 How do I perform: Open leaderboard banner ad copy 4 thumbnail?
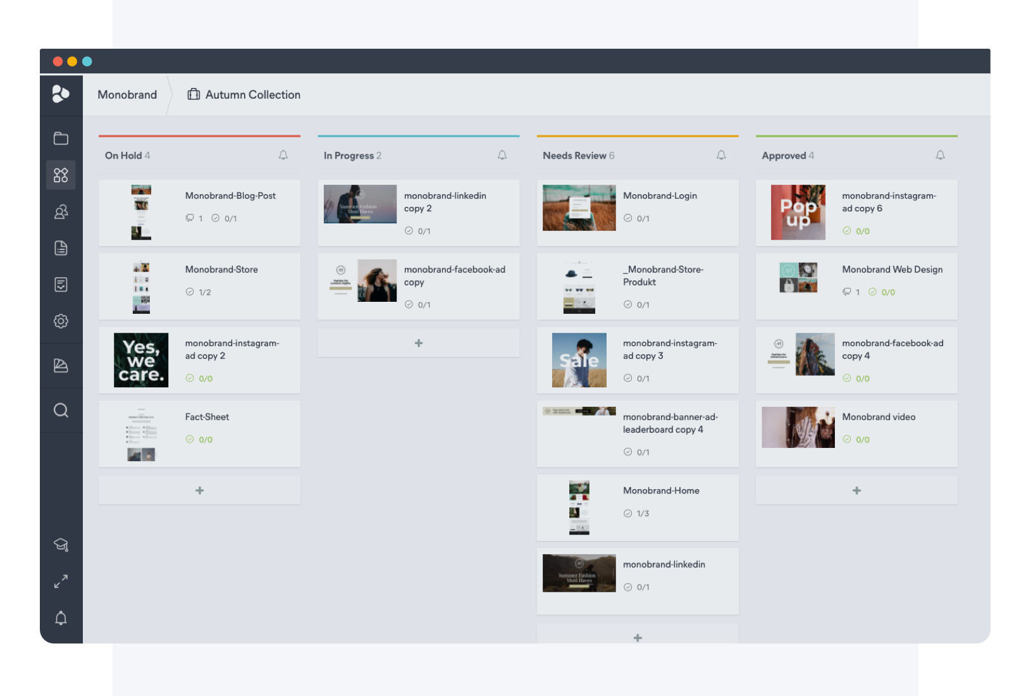(x=579, y=411)
